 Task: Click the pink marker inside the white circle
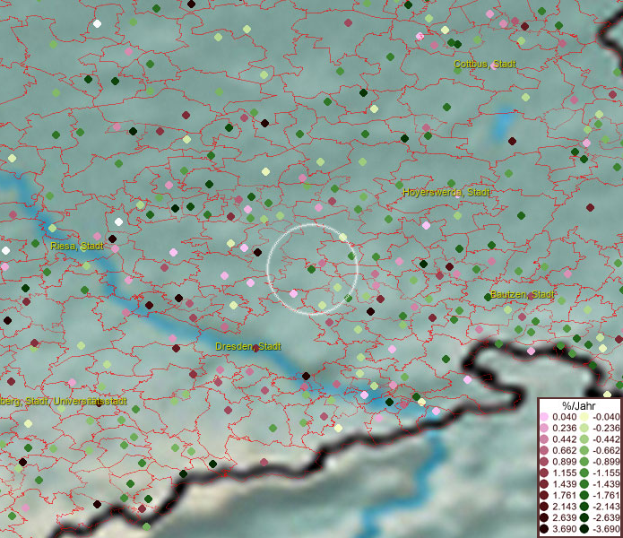click(293, 293)
